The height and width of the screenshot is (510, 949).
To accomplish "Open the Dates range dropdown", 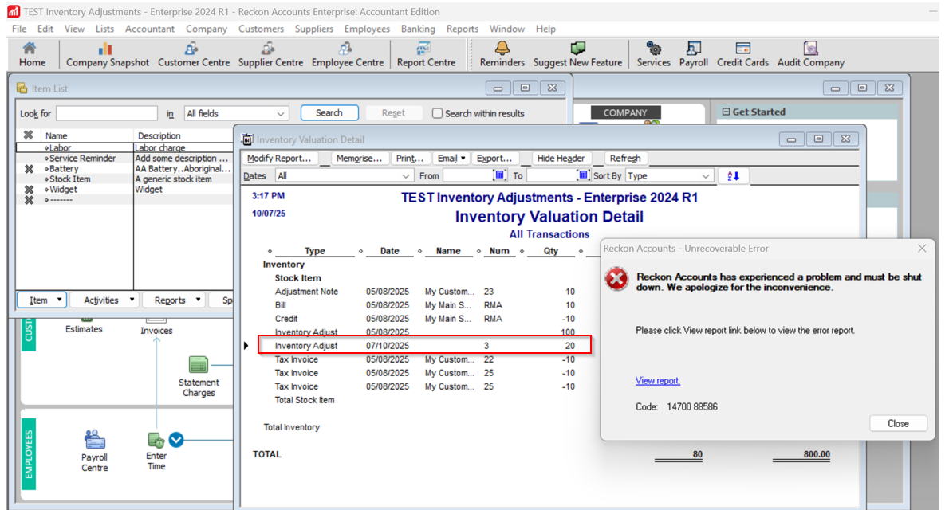I will [x=343, y=176].
